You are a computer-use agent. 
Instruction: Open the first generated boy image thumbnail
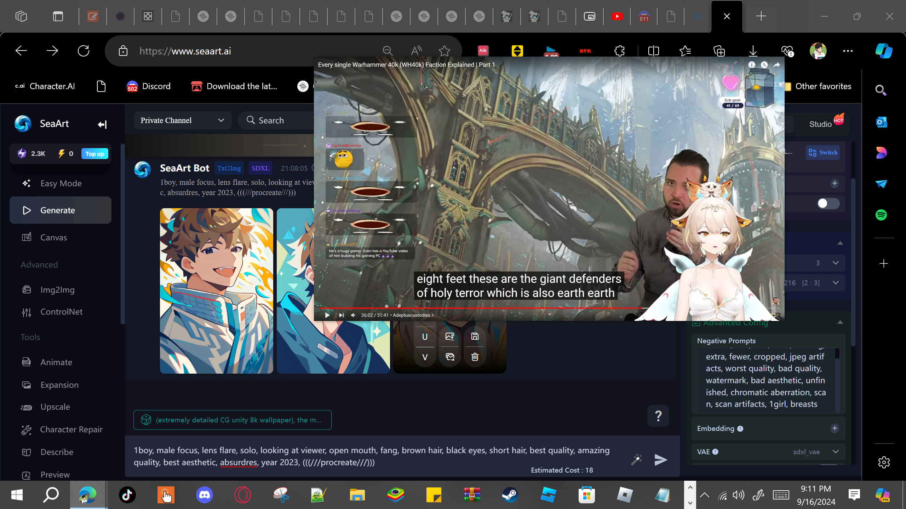[x=217, y=291]
